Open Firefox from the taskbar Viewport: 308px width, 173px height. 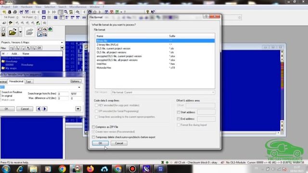pyautogui.click(x=90, y=169)
